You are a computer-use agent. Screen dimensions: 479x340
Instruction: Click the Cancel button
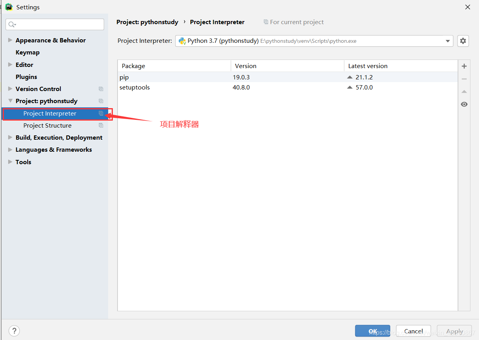[x=413, y=331]
